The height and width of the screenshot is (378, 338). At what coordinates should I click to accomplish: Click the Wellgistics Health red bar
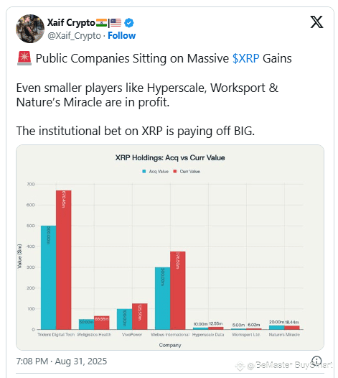pyautogui.click(x=102, y=323)
